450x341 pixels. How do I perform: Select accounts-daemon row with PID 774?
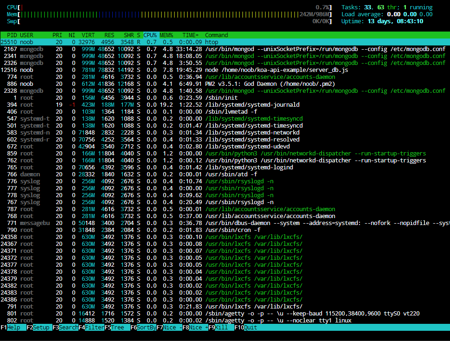[225, 77]
